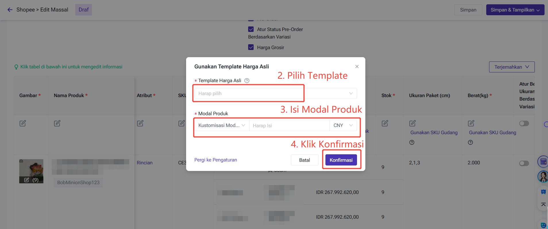Toggle the switch in the product row

point(524,163)
